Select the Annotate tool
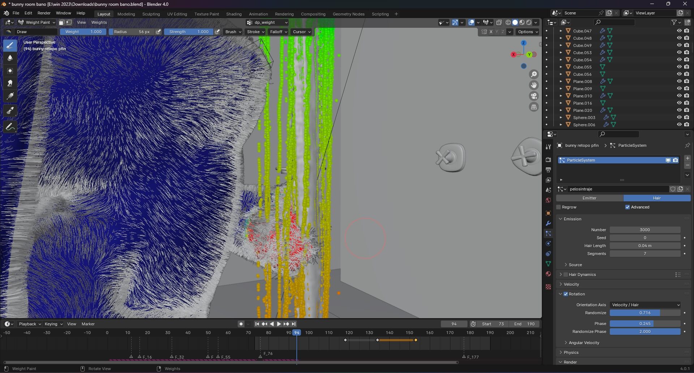The height and width of the screenshot is (373, 694). coord(10,127)
